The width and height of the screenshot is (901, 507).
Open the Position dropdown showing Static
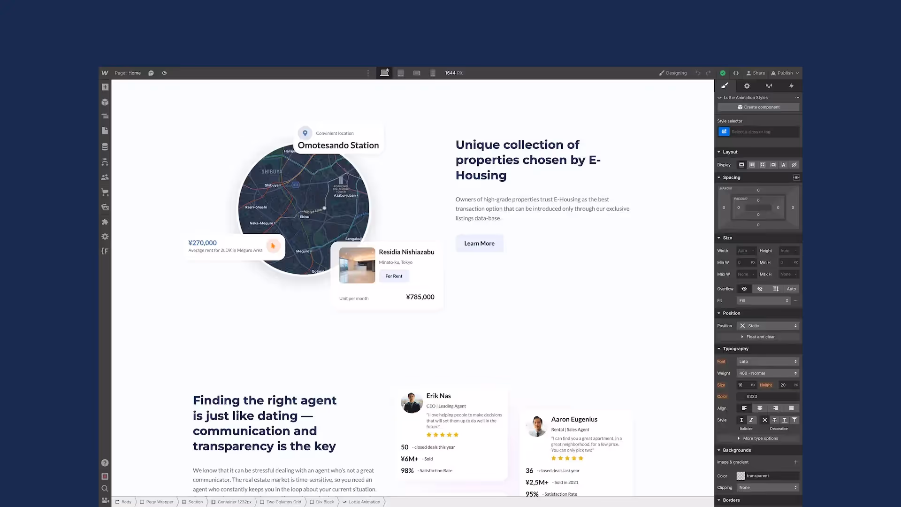tap(767, 326)
